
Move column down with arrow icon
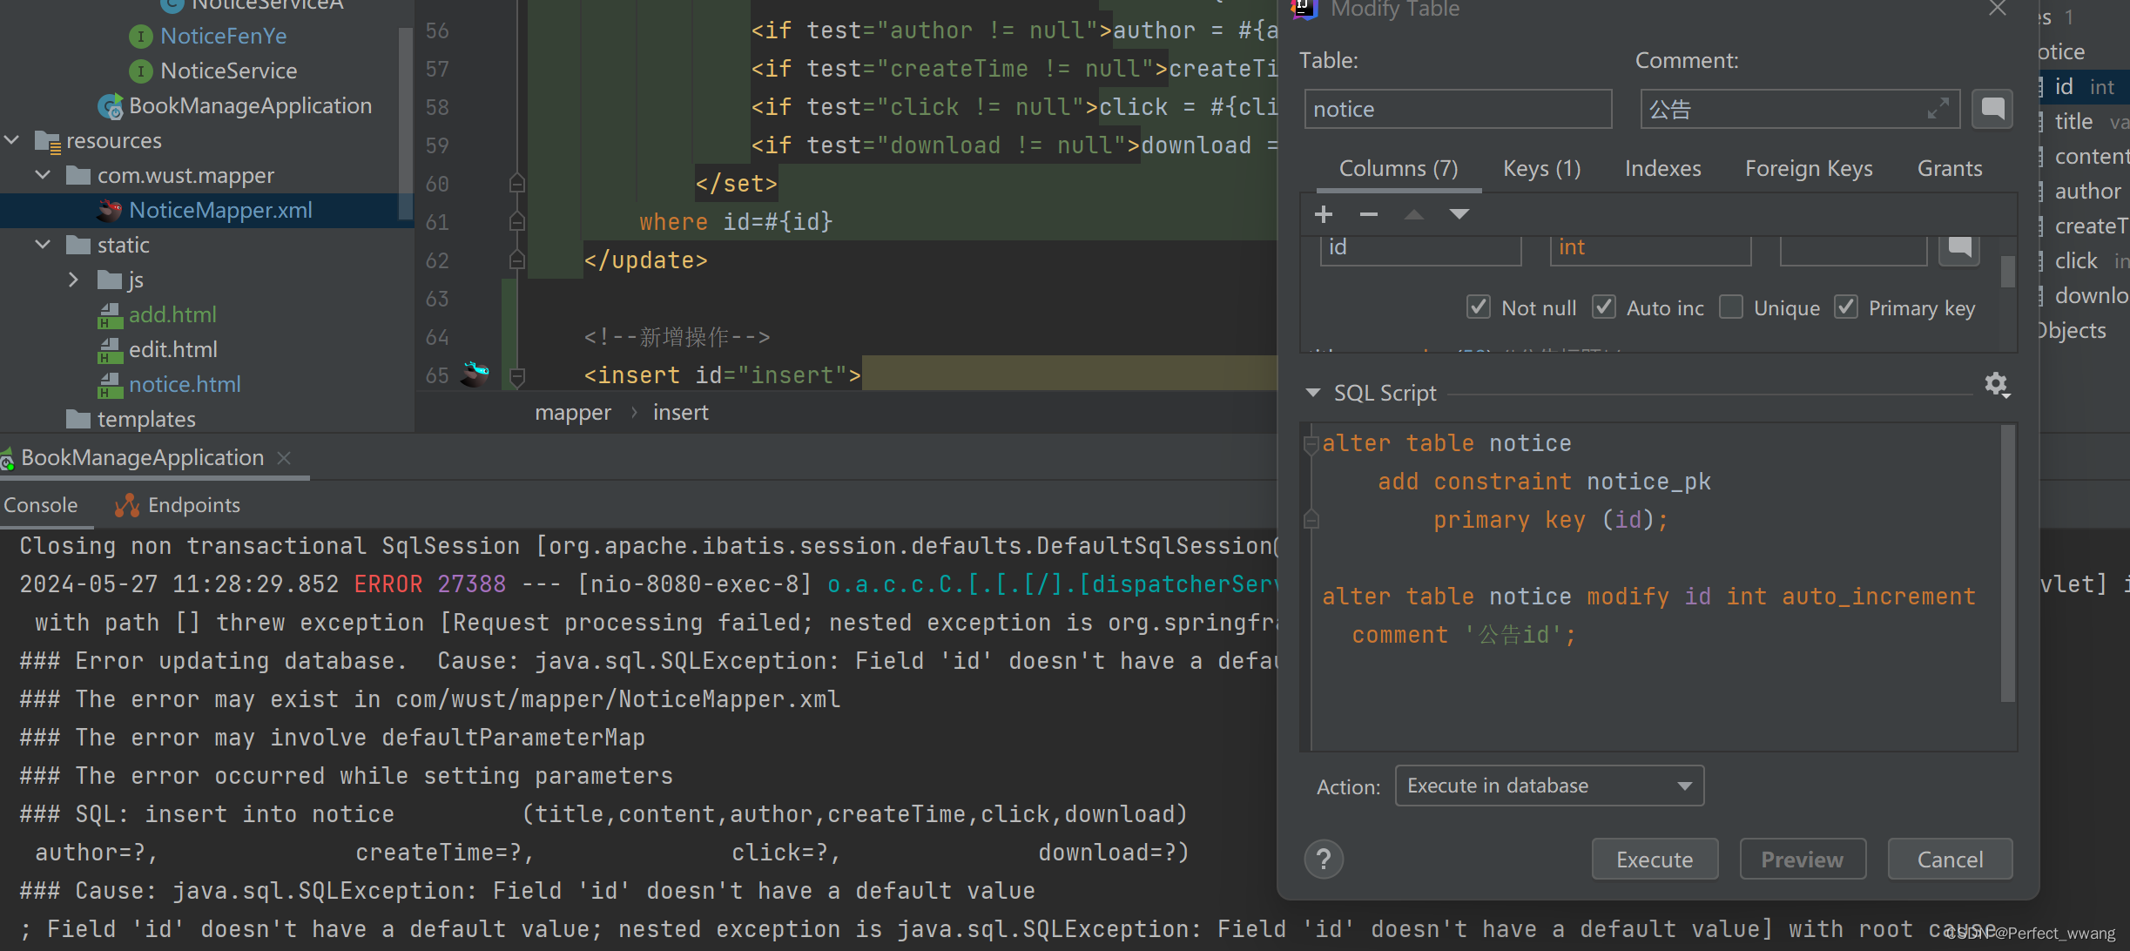coord(1459,214)
